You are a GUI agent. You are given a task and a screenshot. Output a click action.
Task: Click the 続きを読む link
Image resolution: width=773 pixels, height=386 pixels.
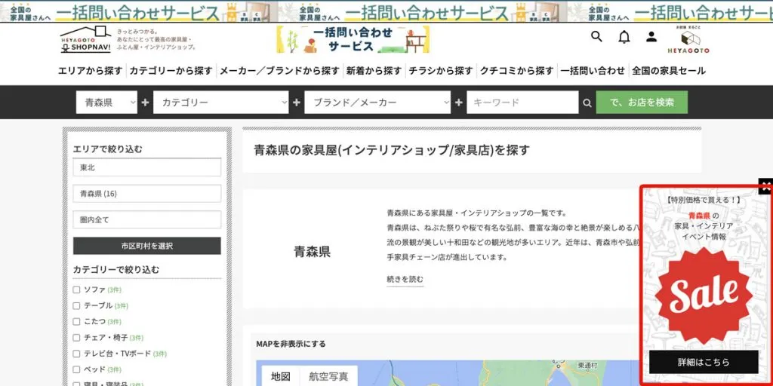click(405, 279)
